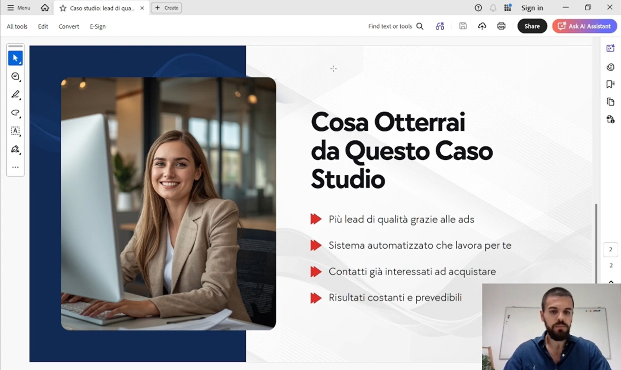The width and height of the screenshot is (621, 370).
Task: Click the line Contatti già interessati ad acquistare
Action: pos(412,272)
